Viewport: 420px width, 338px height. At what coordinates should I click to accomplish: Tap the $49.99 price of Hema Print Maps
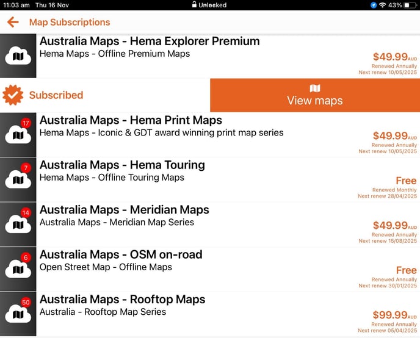395,135
